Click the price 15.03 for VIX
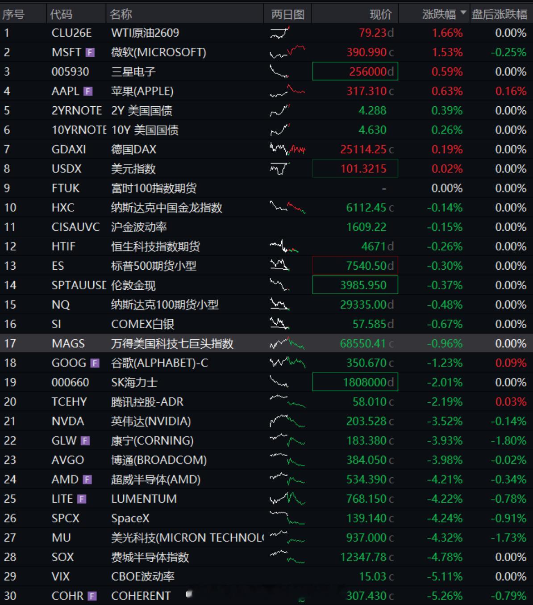Viewport: 533px width, 605px height. 373,577
